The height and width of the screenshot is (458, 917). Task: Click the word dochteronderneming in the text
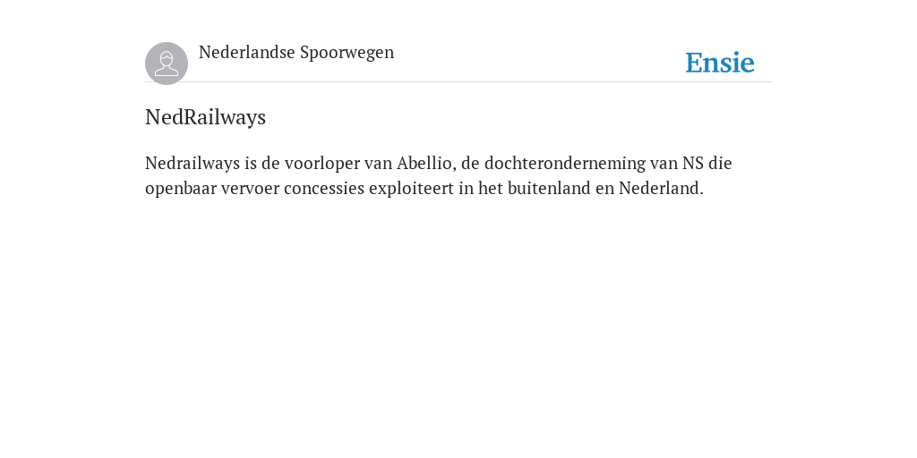[565, 164]
